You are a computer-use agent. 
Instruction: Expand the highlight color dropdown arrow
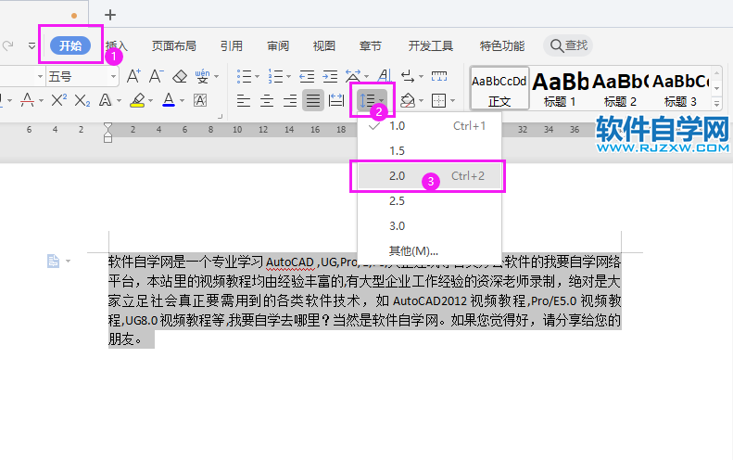150,100
